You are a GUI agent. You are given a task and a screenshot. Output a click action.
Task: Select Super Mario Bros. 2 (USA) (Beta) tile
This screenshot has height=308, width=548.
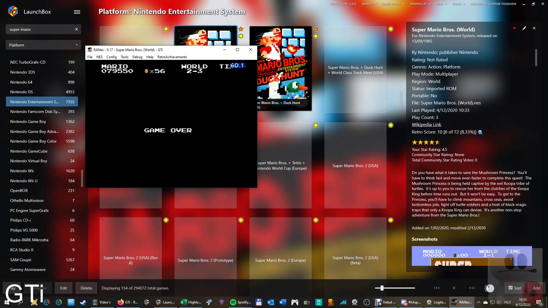coord(355,248)
